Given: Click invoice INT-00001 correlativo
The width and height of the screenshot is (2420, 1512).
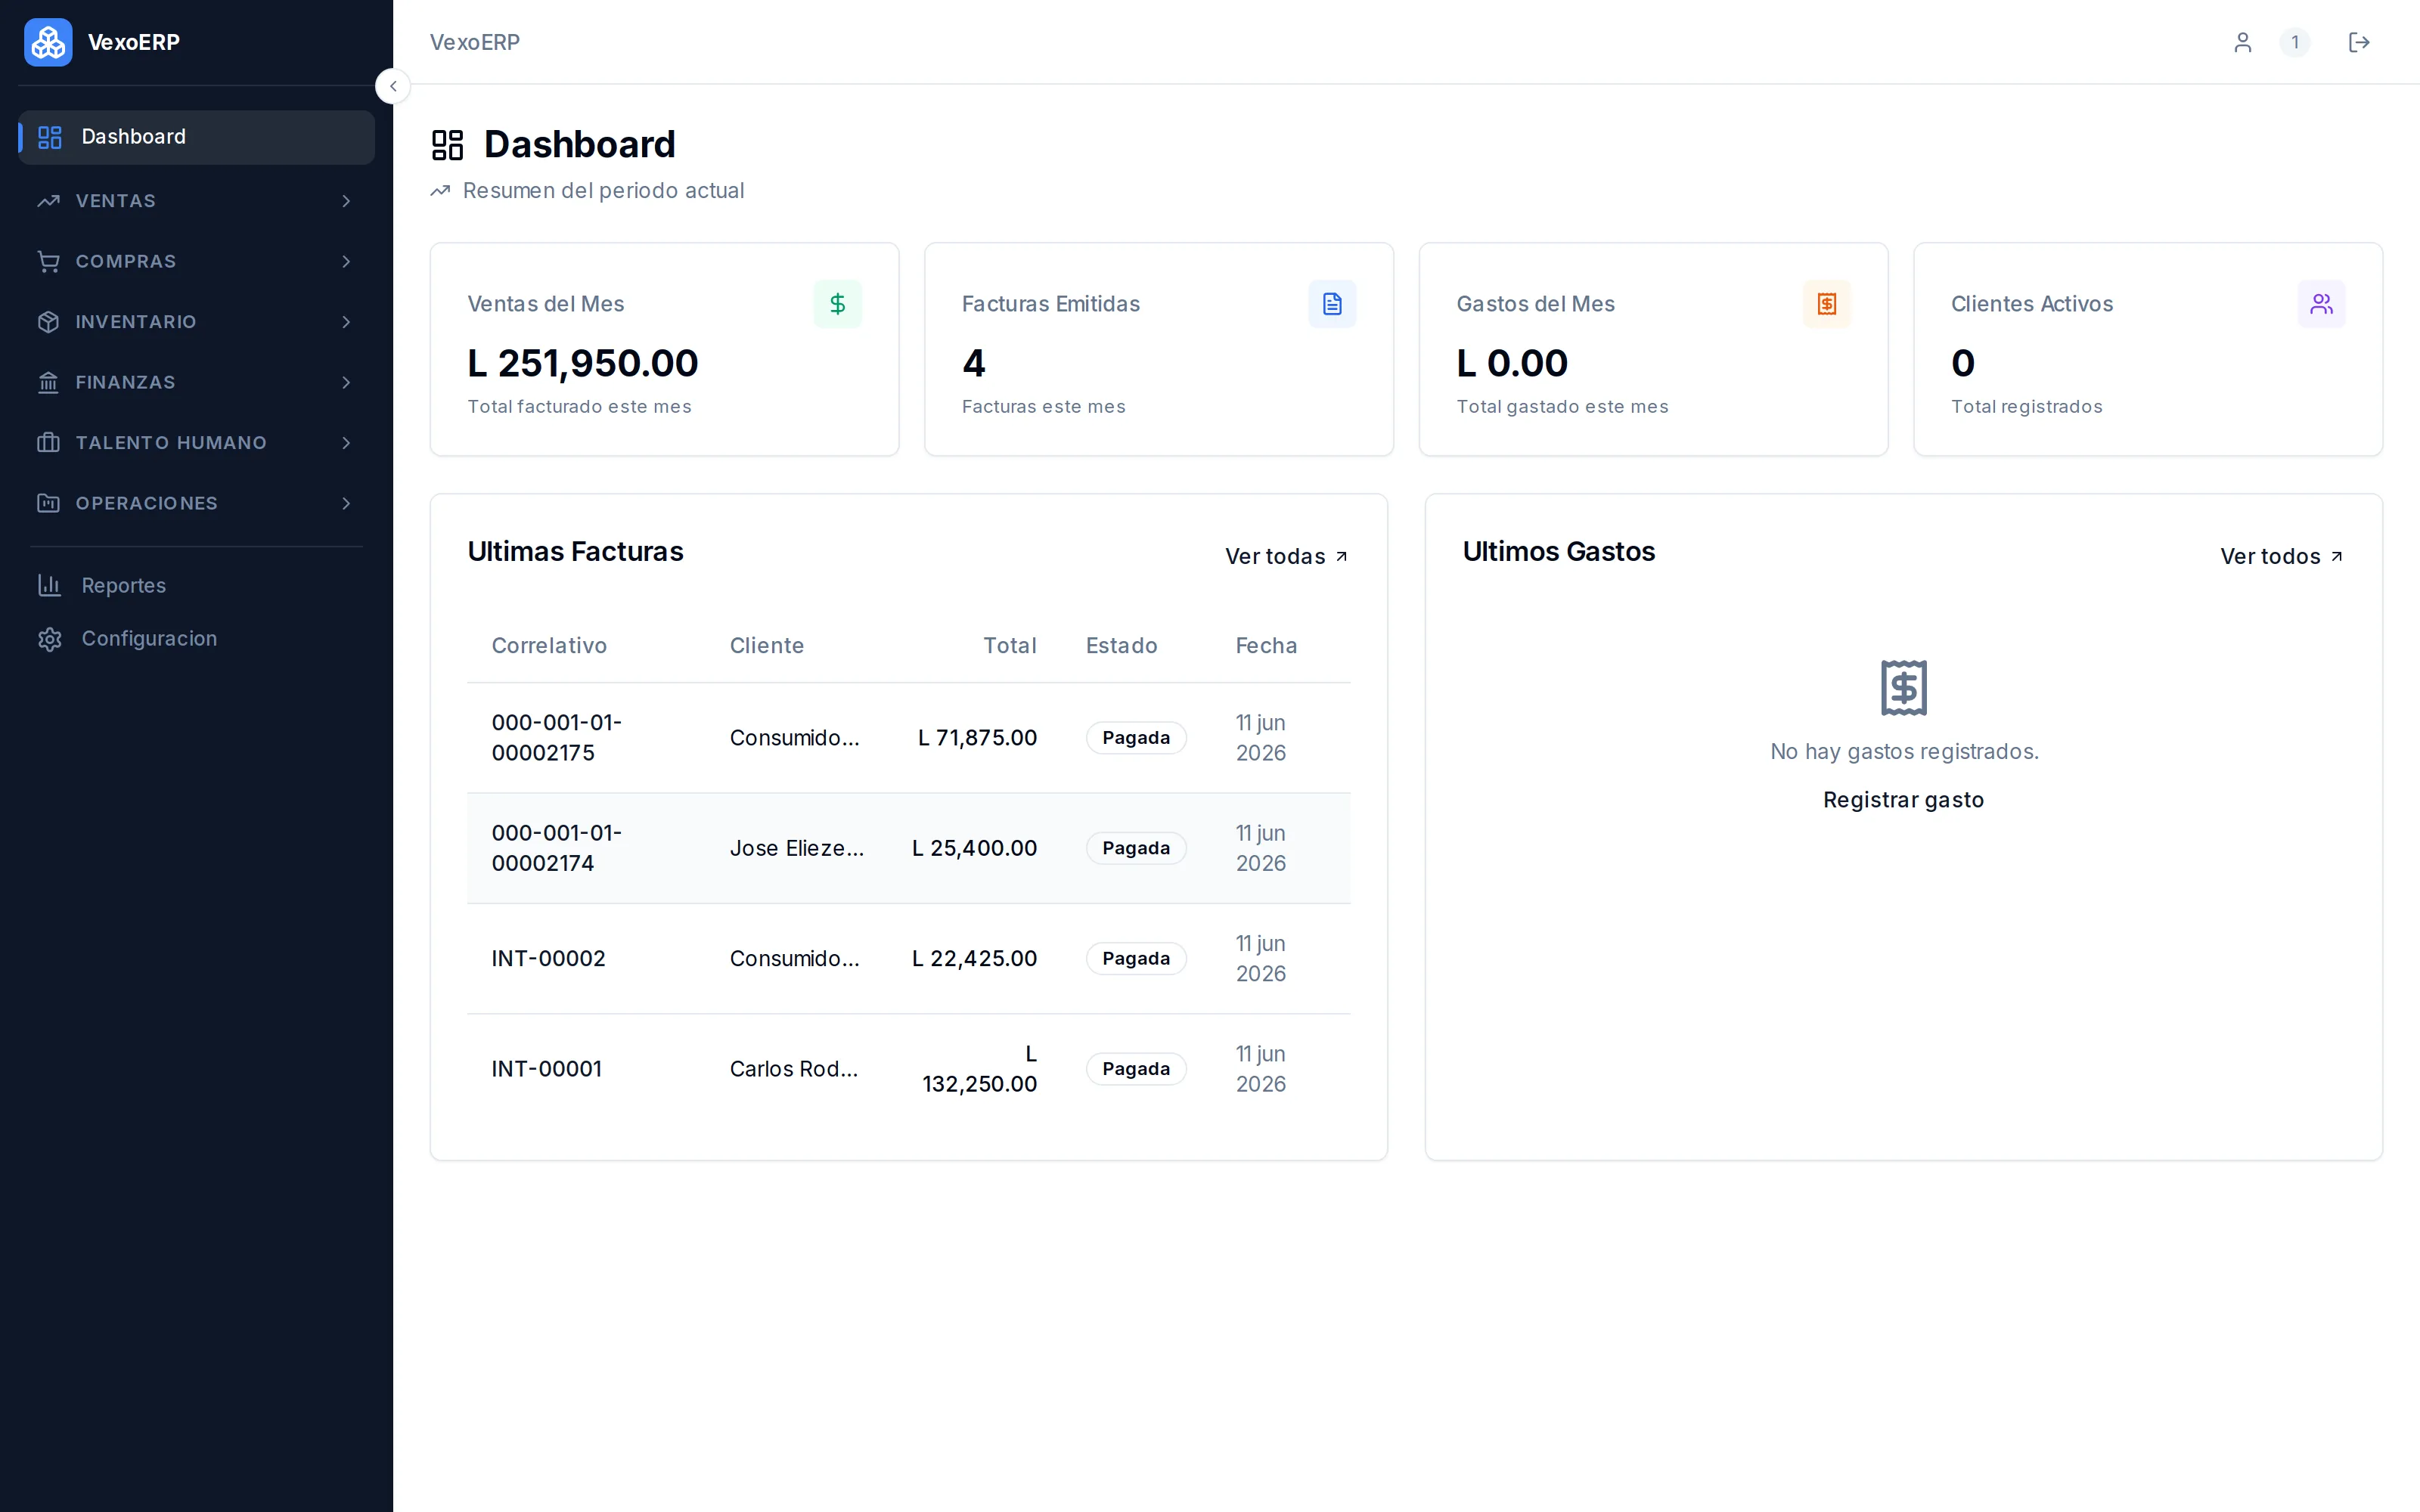Looking at the screenshot, I should pyautogui.click(x=546, y=1069).
